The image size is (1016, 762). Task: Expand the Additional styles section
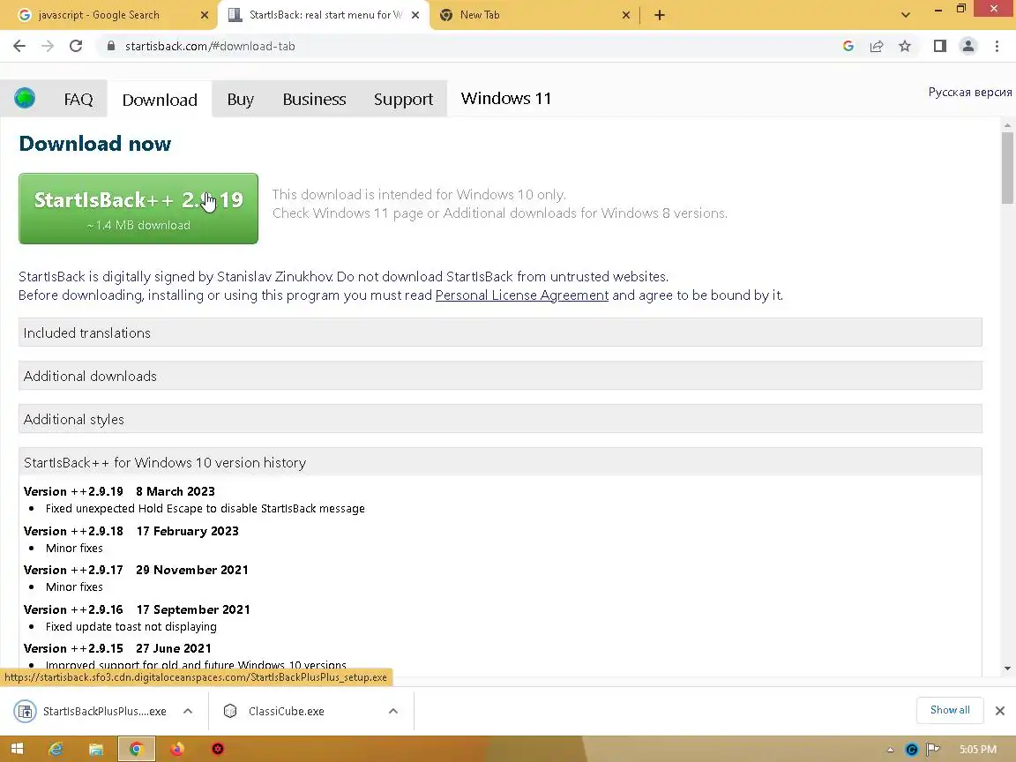click(x=500, y=419)
